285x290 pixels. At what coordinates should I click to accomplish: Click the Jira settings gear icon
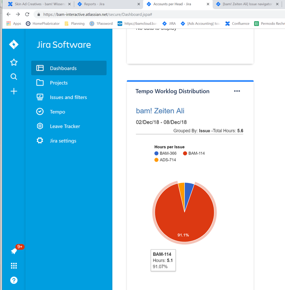pyautogui.click(x=40, y=141)
